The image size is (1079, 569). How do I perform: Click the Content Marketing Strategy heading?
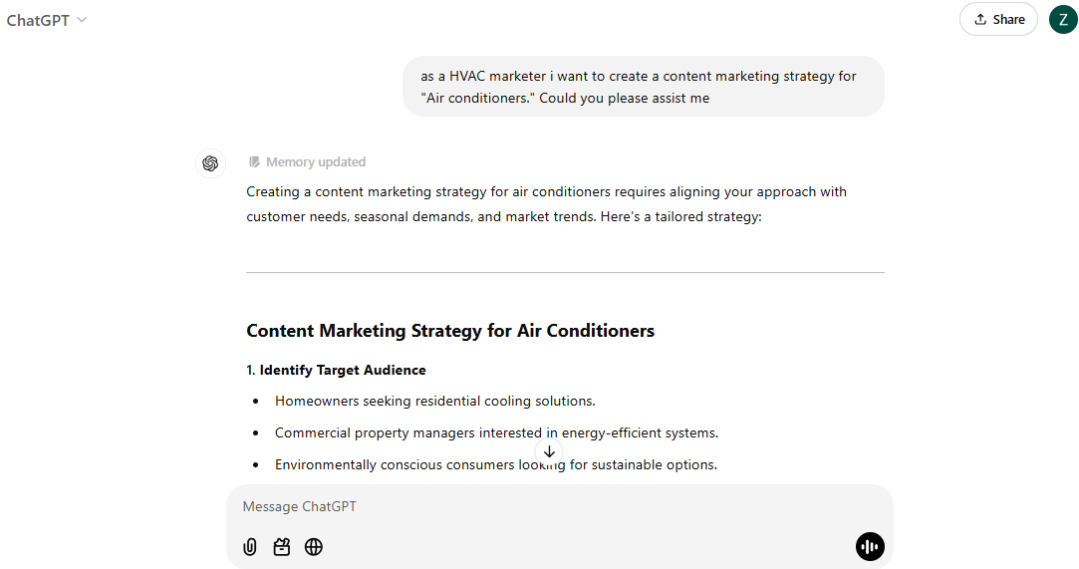pos(450,331)
